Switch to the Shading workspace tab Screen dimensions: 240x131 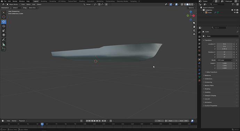point(82,1)
